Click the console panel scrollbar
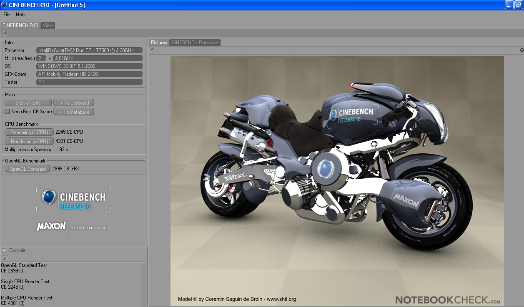The width and height of the screenshot is (524, 307). point(144,285)
